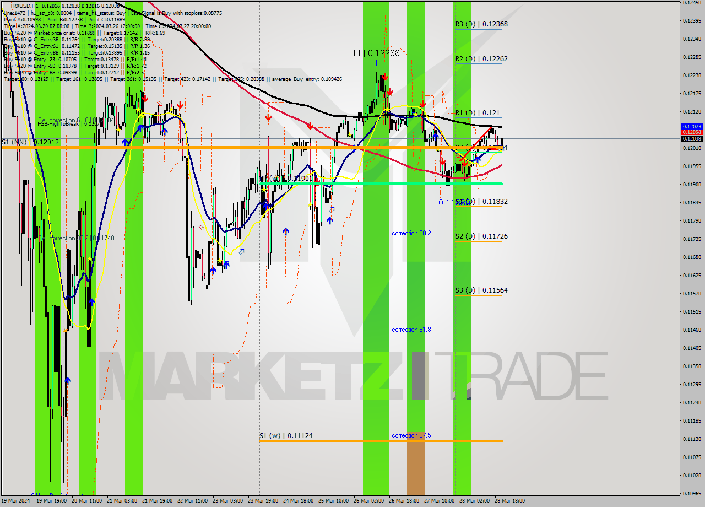Click the 25 Mar 10:00 time label
705x507 pixels.
coord(334,501)
